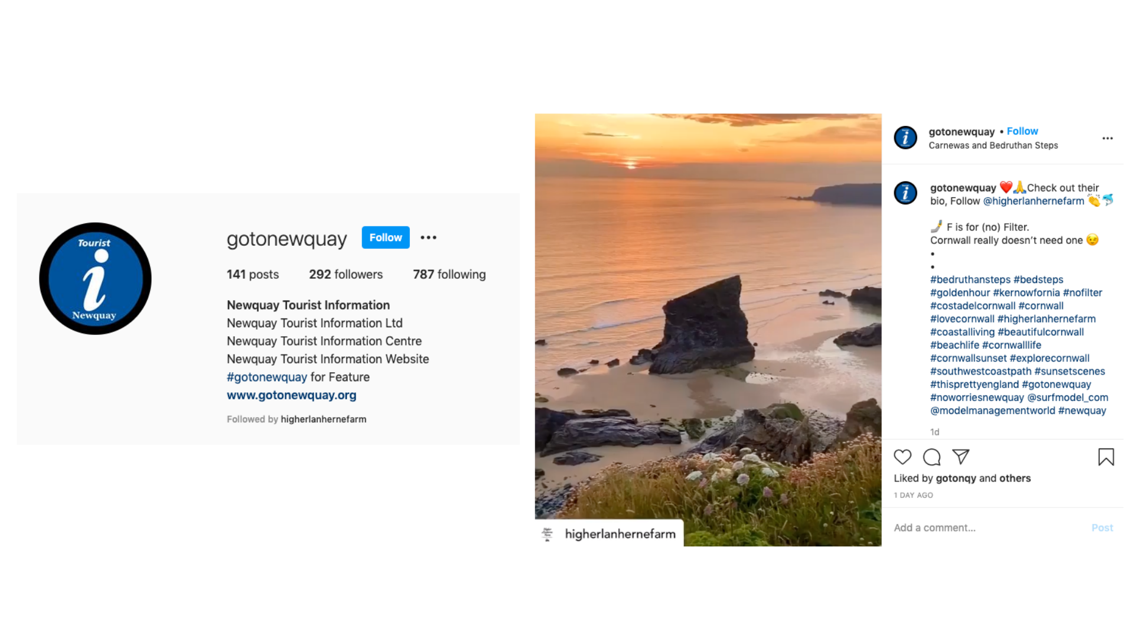This screenshot has height=638, width=1134.
Task: Open gotonewquay avatar in post header
Action: point(905,138)
